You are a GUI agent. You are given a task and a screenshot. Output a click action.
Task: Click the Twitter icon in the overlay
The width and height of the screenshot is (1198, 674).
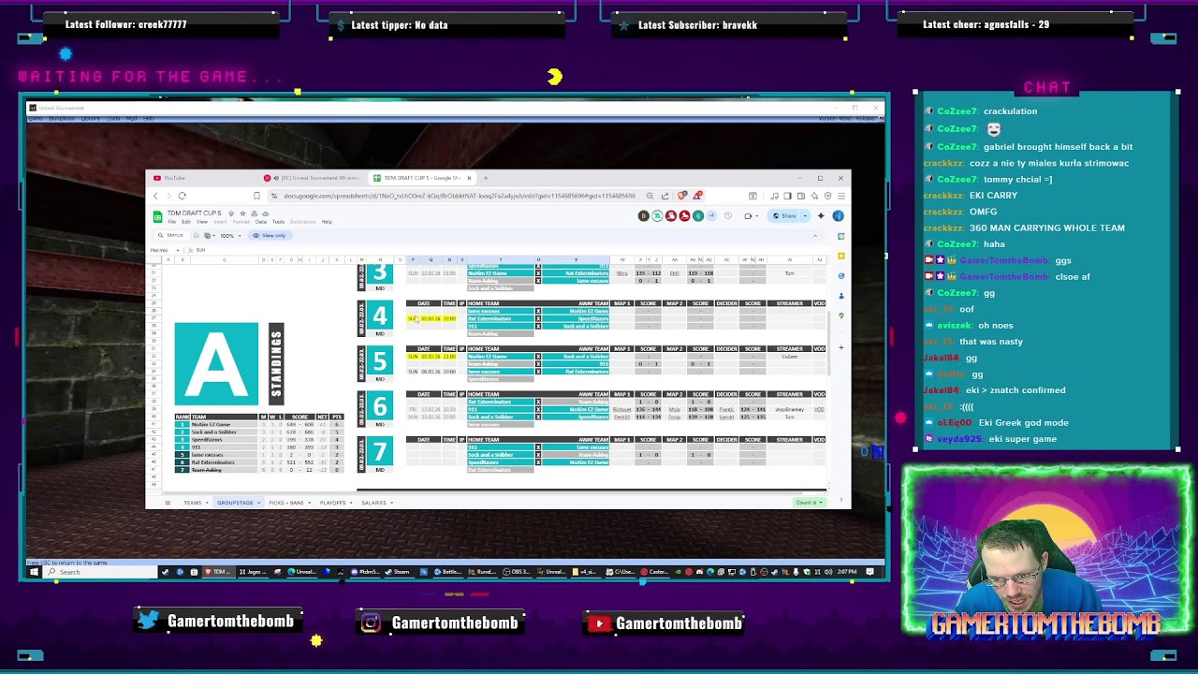point(148,621)
